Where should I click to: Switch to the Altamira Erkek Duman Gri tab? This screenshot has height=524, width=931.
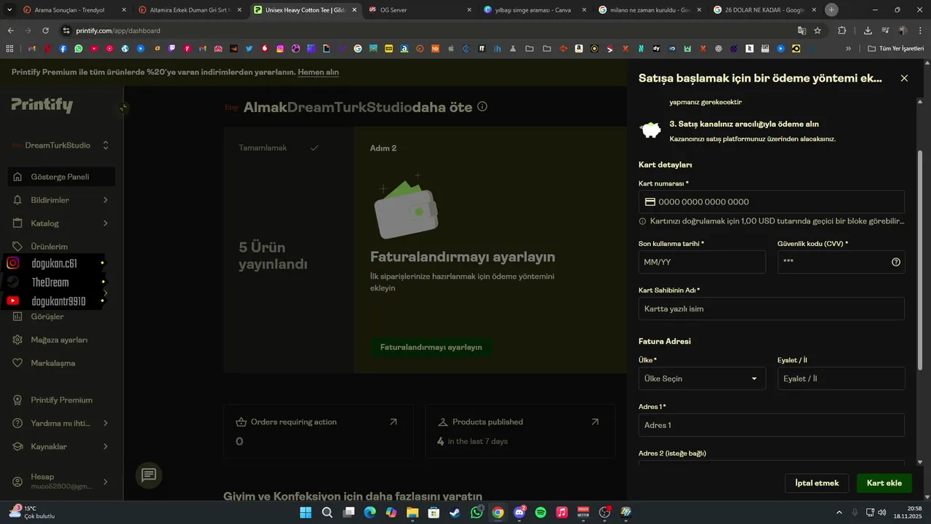pos(191,10)
